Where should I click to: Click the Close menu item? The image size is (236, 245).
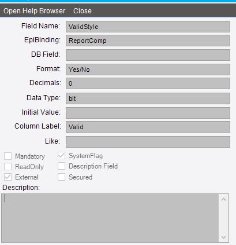[83, 11]
